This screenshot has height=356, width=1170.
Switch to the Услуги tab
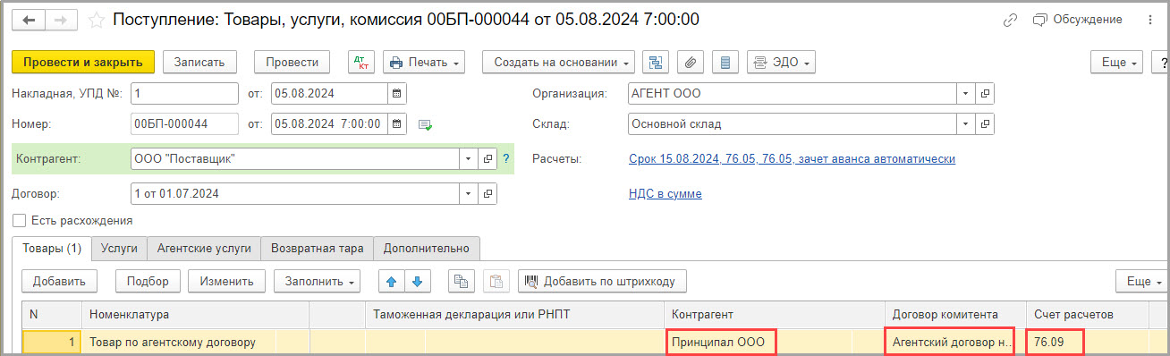pos(118,248)
